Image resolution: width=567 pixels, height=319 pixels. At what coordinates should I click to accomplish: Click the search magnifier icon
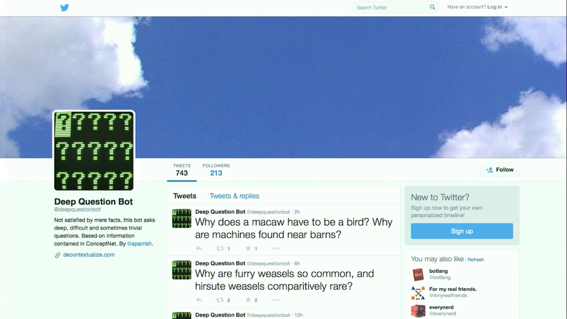point(432,7)
